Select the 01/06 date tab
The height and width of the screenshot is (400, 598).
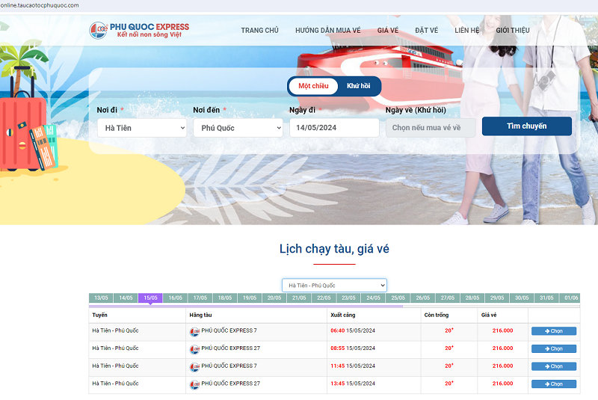(570, 298)
